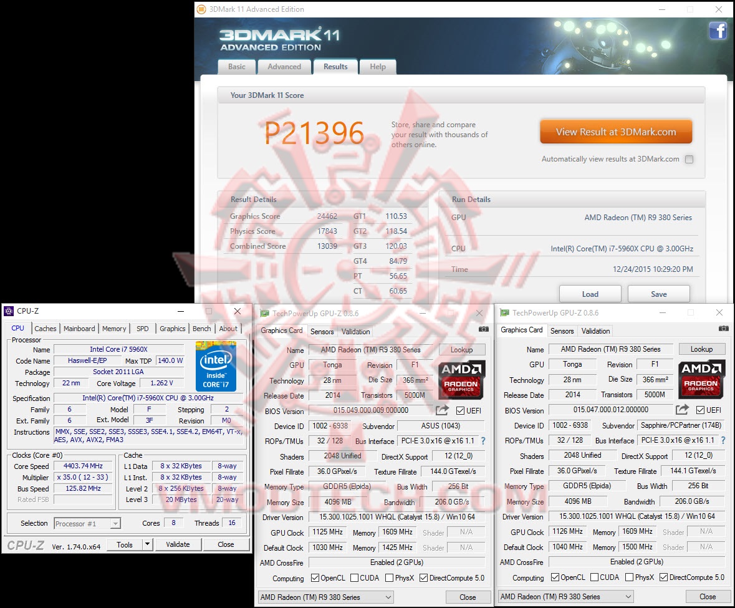Click the Subvendor field showing Sapphire/PCPartner
735x608 pixels.
click(681, 425)
